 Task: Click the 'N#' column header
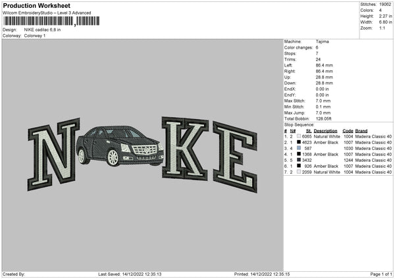pos(293,131)
